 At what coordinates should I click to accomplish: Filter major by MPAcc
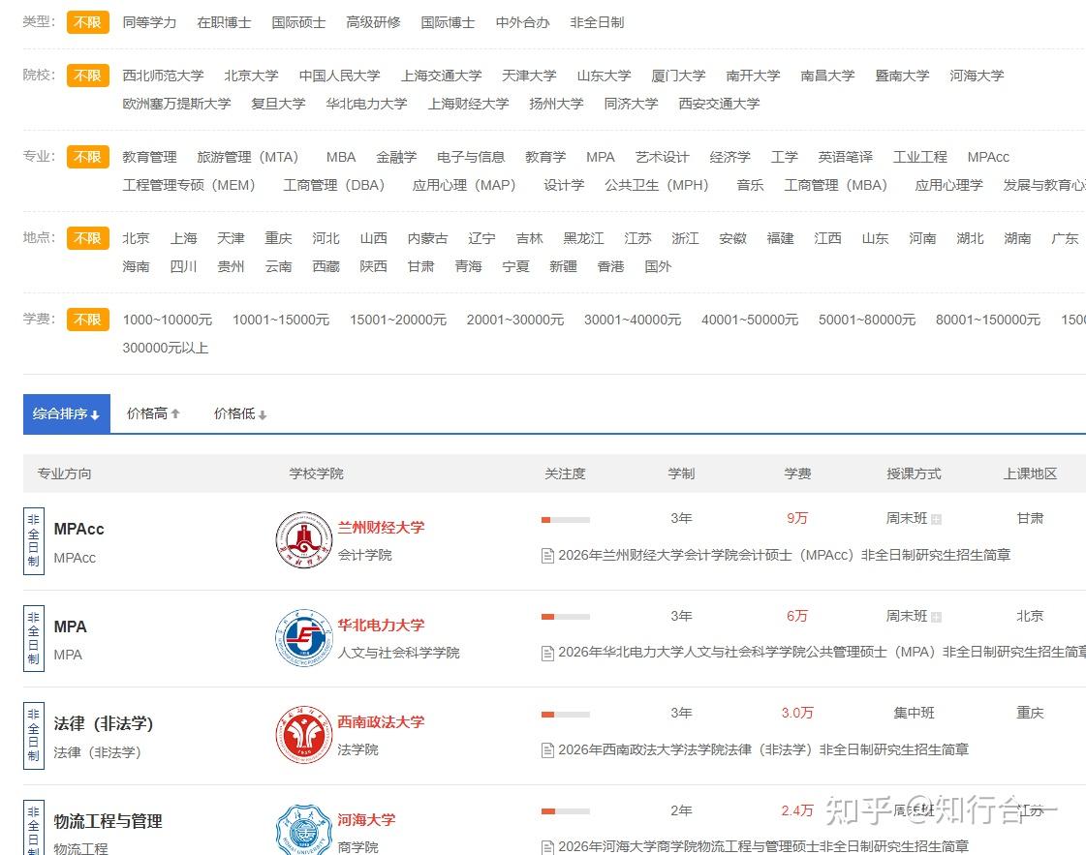[988, 157]
